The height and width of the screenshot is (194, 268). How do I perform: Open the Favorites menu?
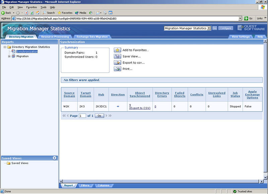coord(31,7)
